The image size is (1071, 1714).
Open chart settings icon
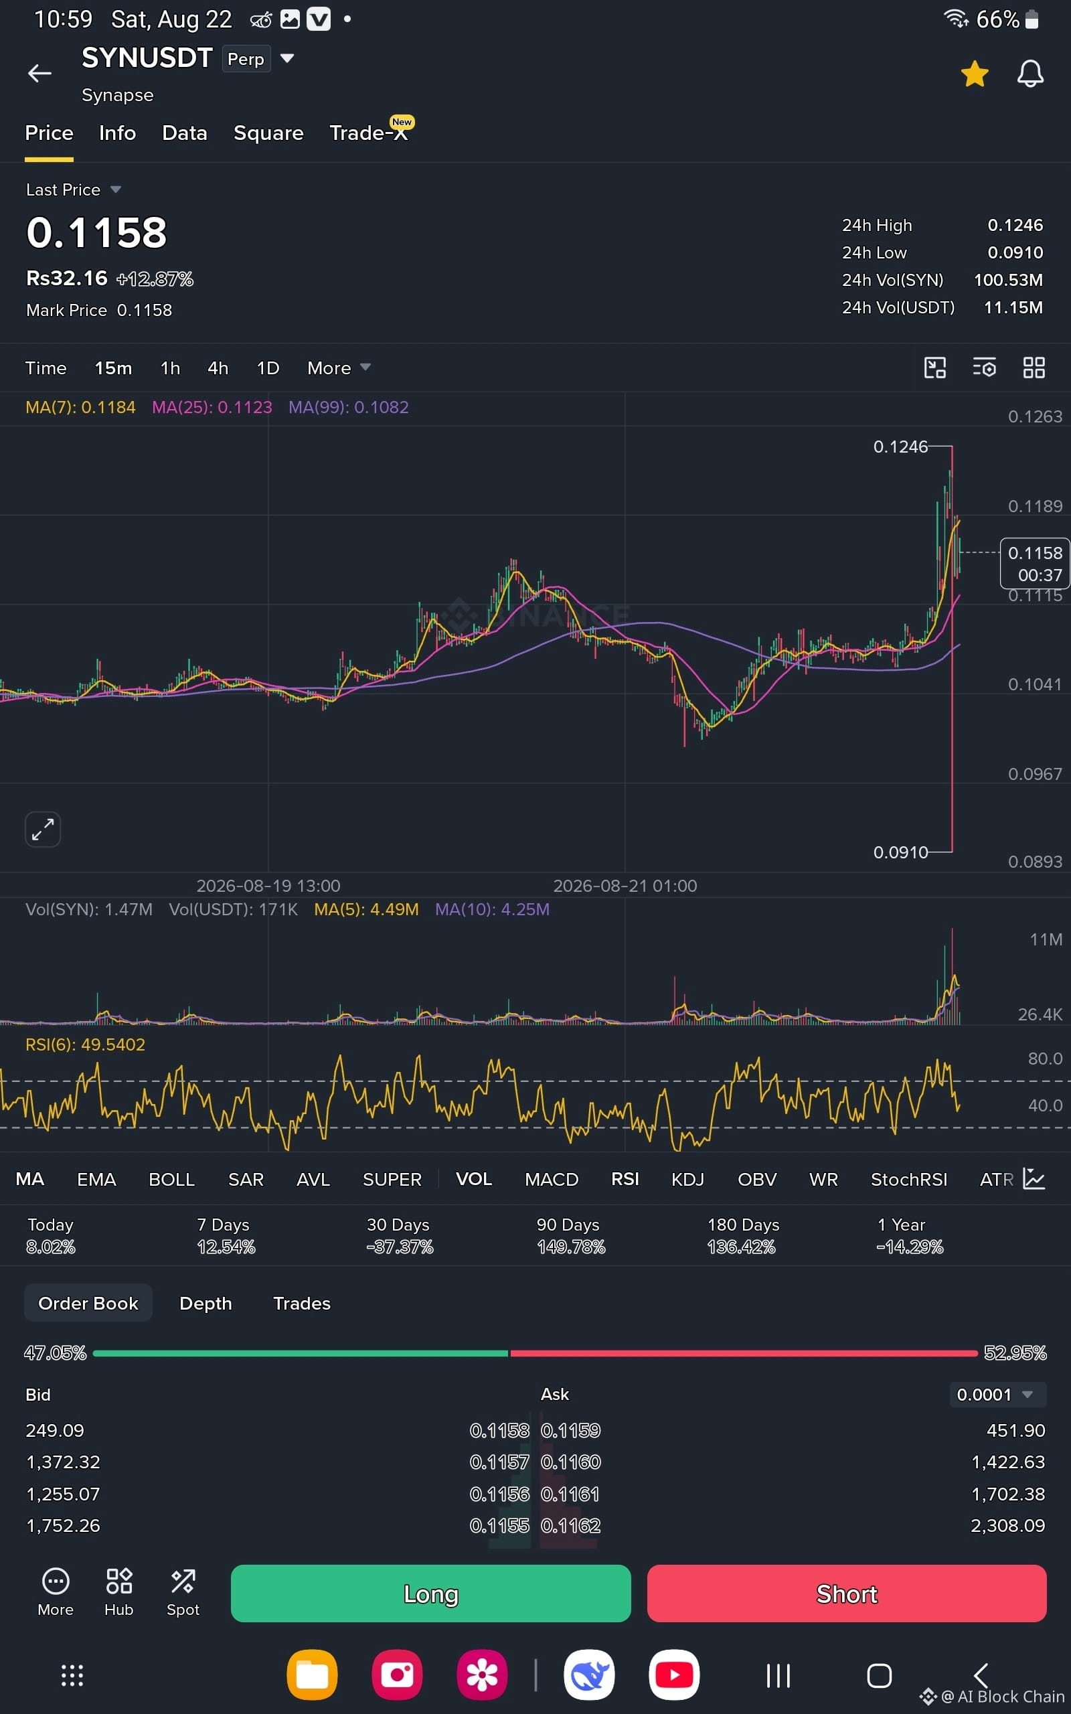coord(985,368)
